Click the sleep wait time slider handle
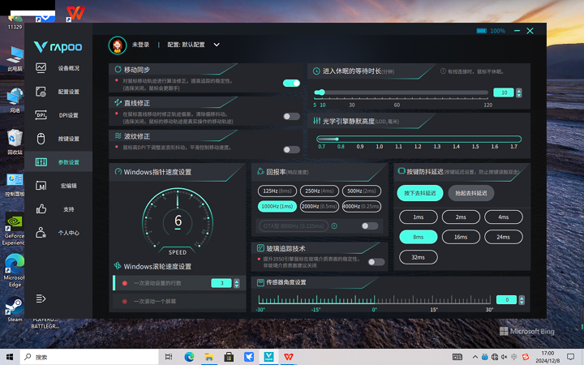This screenshot has height=365, width=584. click(x=322, y=92)
